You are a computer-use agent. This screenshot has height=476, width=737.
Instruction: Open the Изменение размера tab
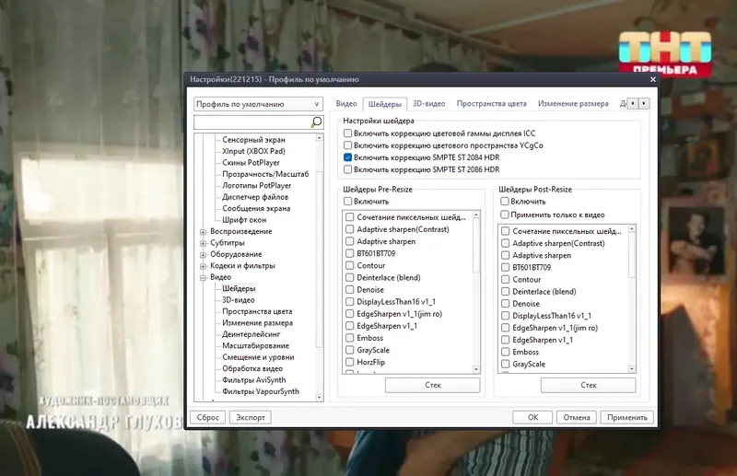(x=573, y=104)
